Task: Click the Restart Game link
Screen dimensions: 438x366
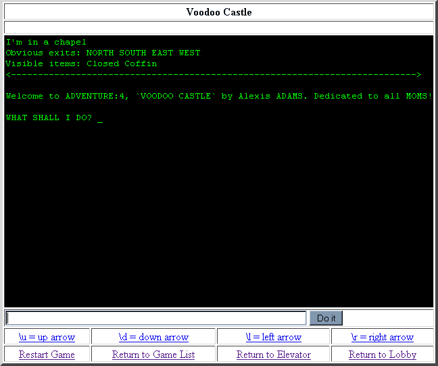Action: coord(47,355)
